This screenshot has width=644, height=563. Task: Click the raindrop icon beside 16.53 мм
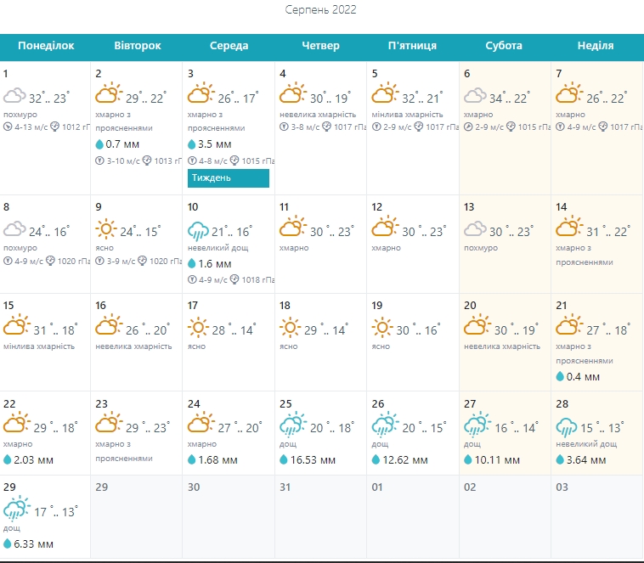pos(284,460)
